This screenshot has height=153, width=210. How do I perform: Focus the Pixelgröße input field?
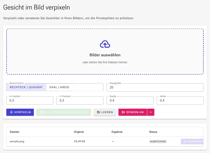155,87
